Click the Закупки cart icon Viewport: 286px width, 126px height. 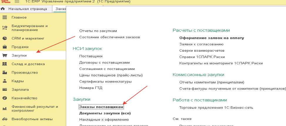(5, 56)
